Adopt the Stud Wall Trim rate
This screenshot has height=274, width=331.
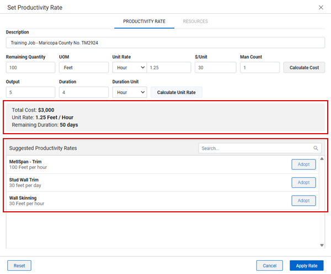[x=303, y=182]
